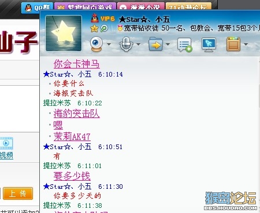Click message link 你会卡神马
260x213 pixels.
tap(77, 64)
